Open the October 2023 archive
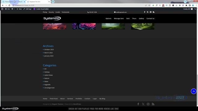 point(49,50)
